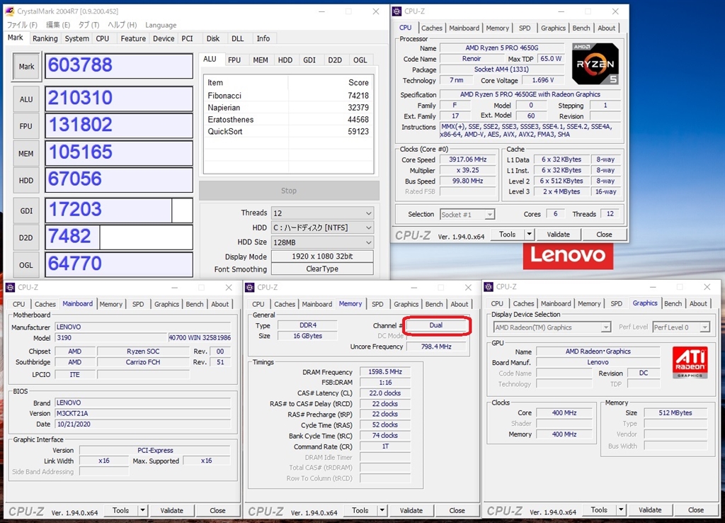
Task: Click the MEM benchmark button
Action: [x=26, y=154]
